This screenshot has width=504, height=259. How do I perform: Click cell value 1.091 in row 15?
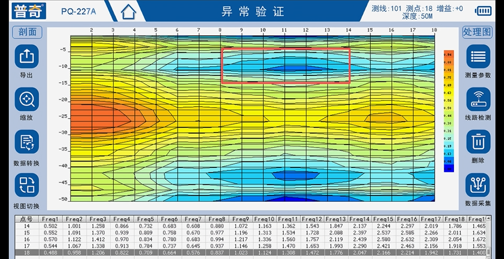point(74,232)
